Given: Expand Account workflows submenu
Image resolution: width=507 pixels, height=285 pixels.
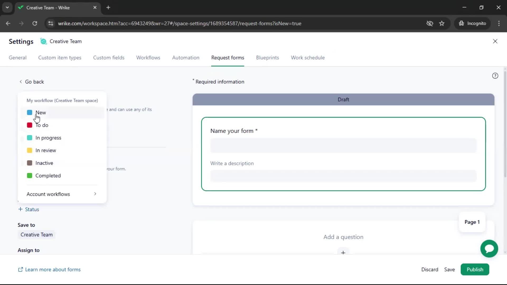Looking at the screenshot, I should click(x=62, y=194).
